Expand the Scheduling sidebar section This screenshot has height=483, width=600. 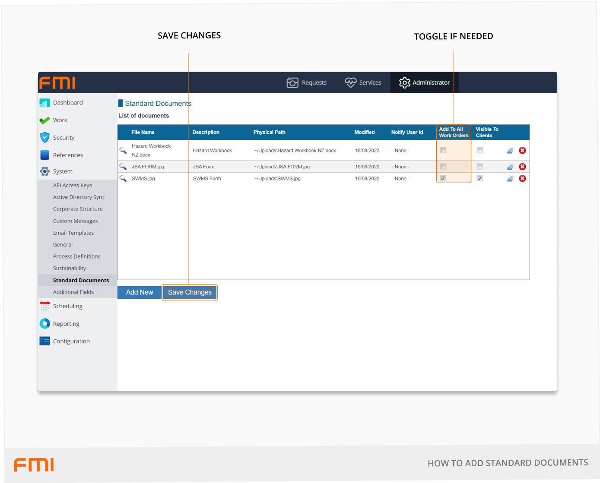pyautogui.click(x=67, y=306)
